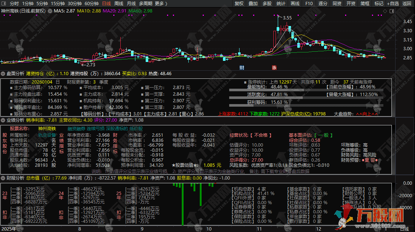Toggle 简框 simple frame display
The width and height of the screenshot is (415, 232).
364,4
